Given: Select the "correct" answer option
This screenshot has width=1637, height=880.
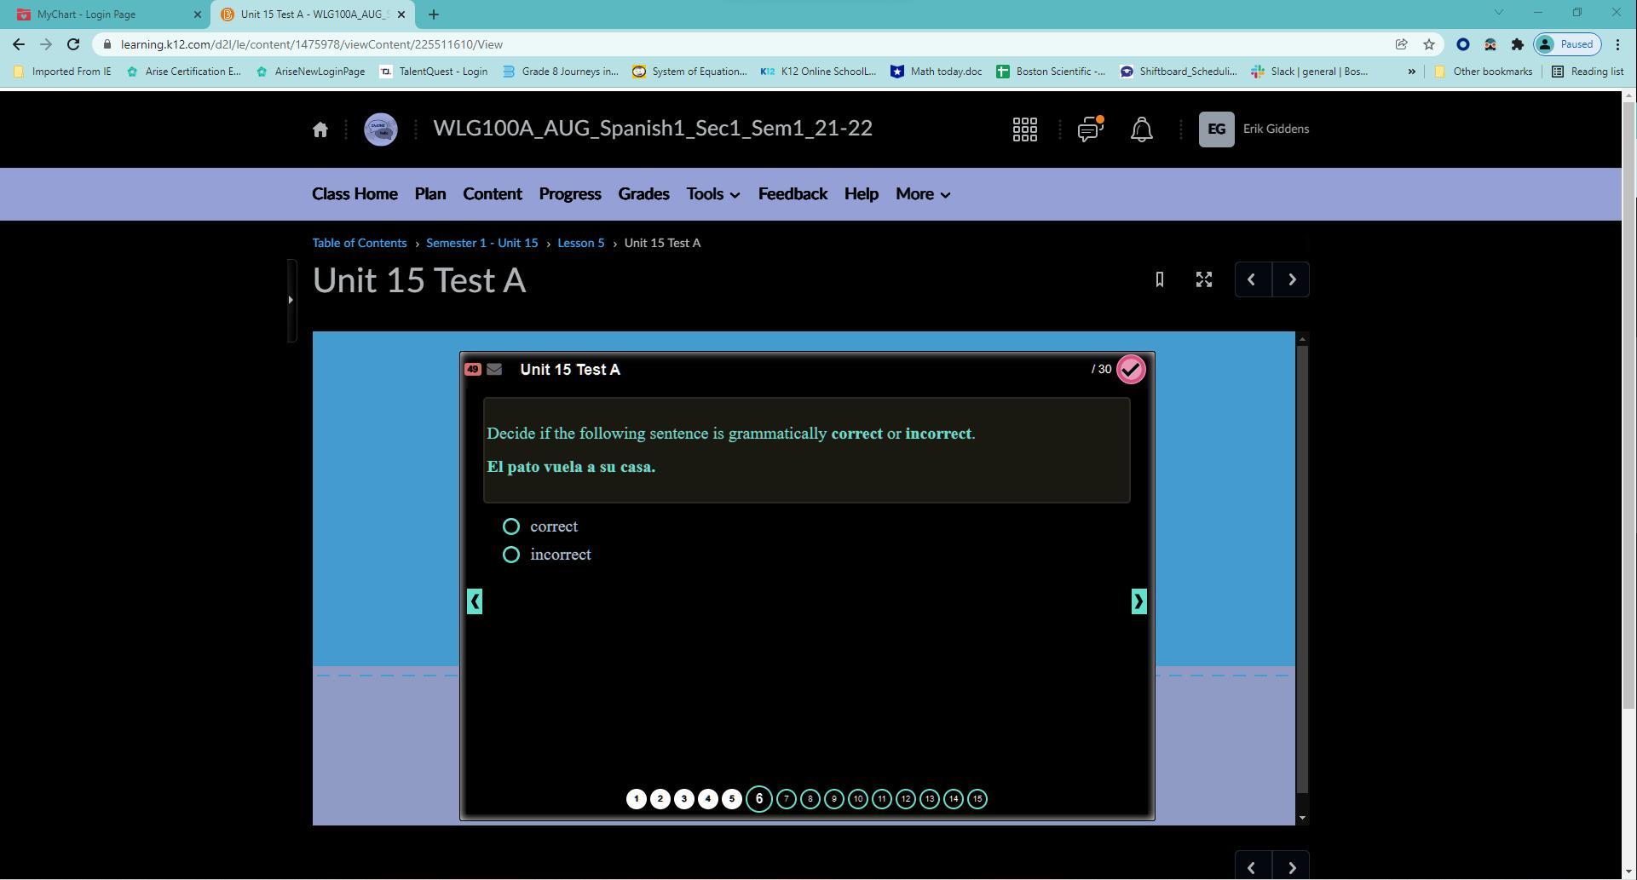Looking at the screenshot, I should (510, 526).
